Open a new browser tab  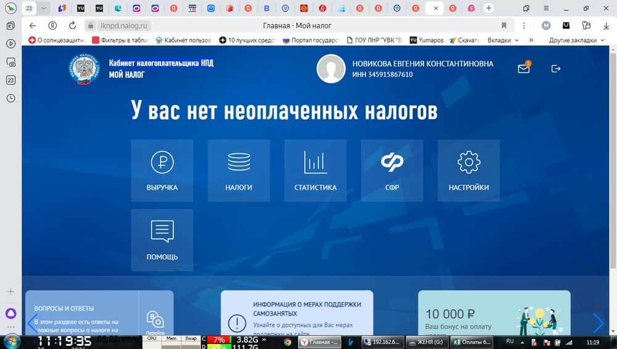(x=489, y=8)
